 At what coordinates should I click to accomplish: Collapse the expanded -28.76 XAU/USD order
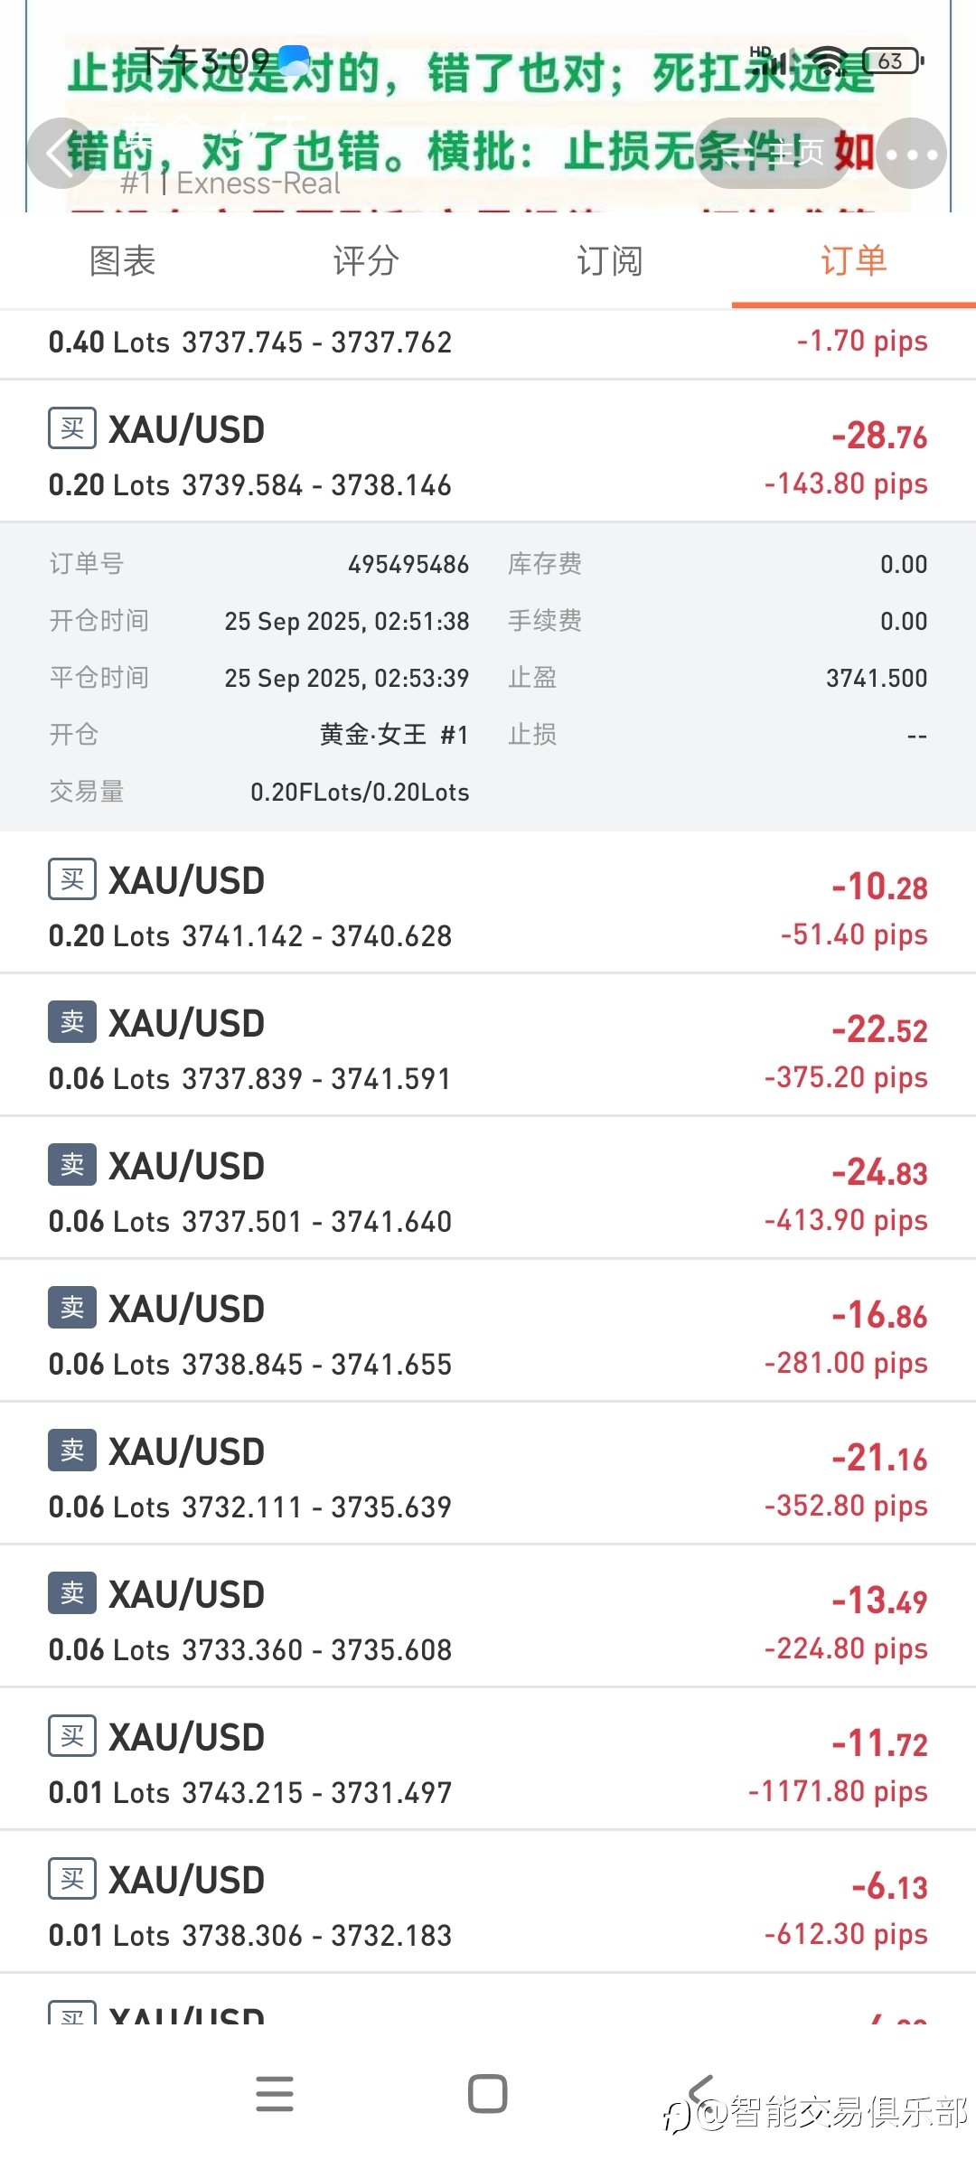click(x=488, y=452)
